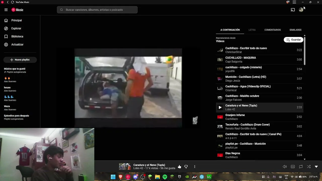Open the clock showing 2:07 a. m.
This screenshot has height=181, width=322.
(x=313, y=177)
